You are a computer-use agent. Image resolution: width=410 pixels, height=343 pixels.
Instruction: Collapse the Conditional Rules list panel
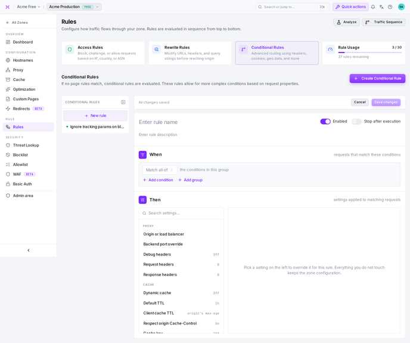tap(123, 102)
